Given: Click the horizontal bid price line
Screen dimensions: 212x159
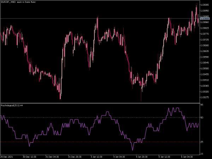Looking at the screenshot, I should (x=106, y=18).
